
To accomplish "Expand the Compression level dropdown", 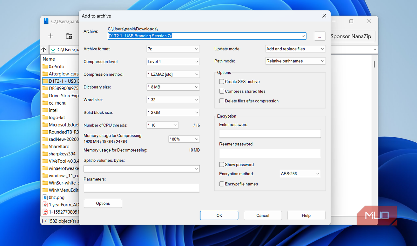I will coord(173,62).
